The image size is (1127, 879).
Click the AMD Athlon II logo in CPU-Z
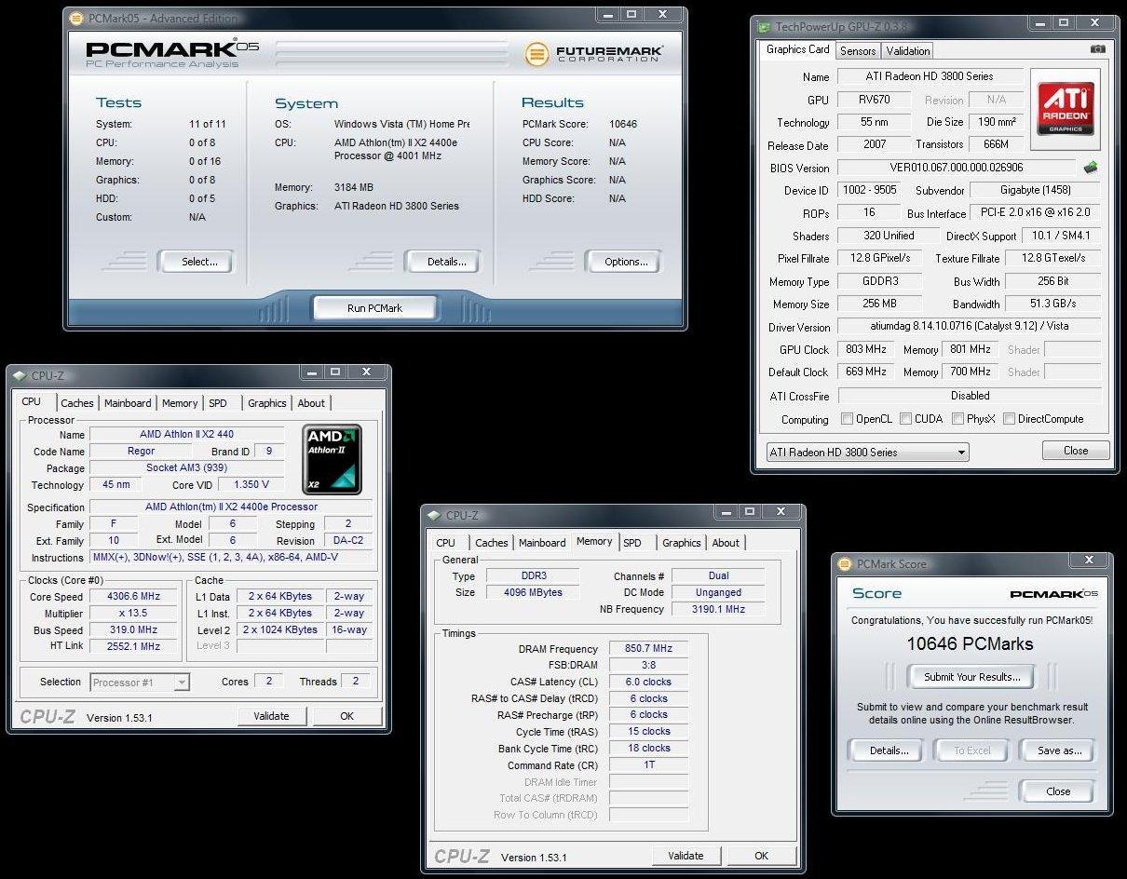click(332, 459)
